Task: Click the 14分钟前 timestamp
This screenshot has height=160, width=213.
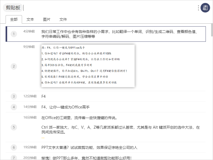Action: (x=30, y=107)
